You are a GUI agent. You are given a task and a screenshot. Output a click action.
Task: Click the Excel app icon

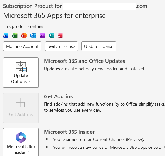click(15, 35)
